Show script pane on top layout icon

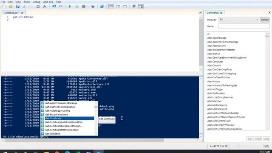pyautogui.click(x=111, y=7)
